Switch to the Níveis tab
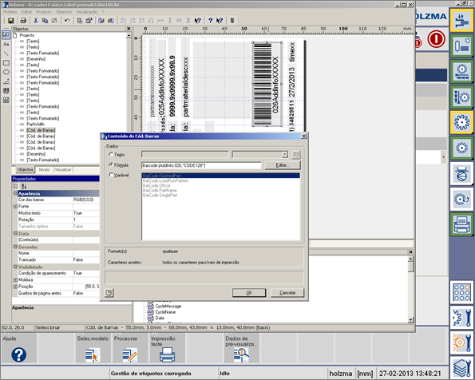 click(44, 170)
